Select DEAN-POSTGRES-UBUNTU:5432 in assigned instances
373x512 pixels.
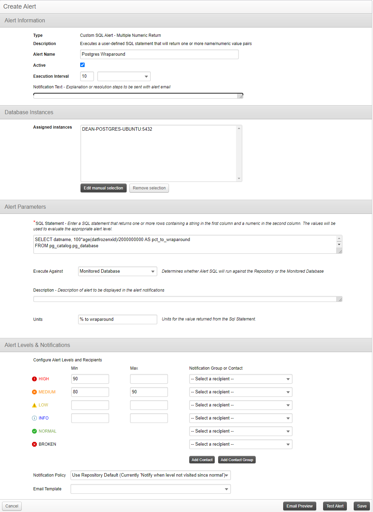(117, 129)
